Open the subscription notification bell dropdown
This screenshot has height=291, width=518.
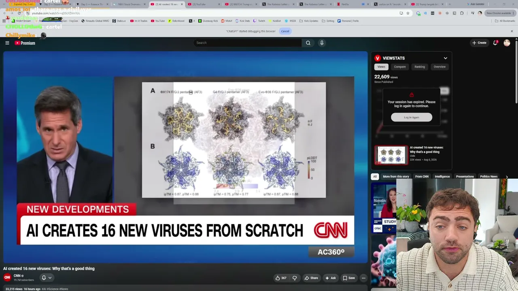[x=47, y=278]
